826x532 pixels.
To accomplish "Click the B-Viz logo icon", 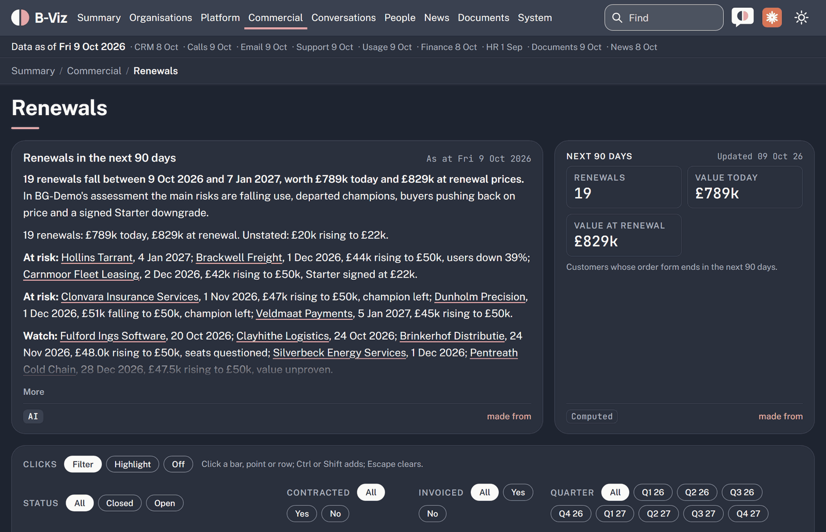I will [x=20, y=18].
